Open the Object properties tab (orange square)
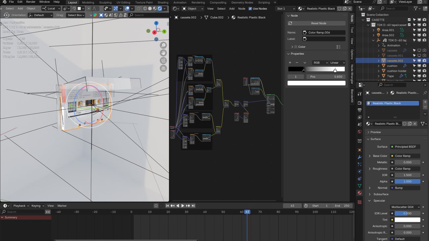 [360, 150]
